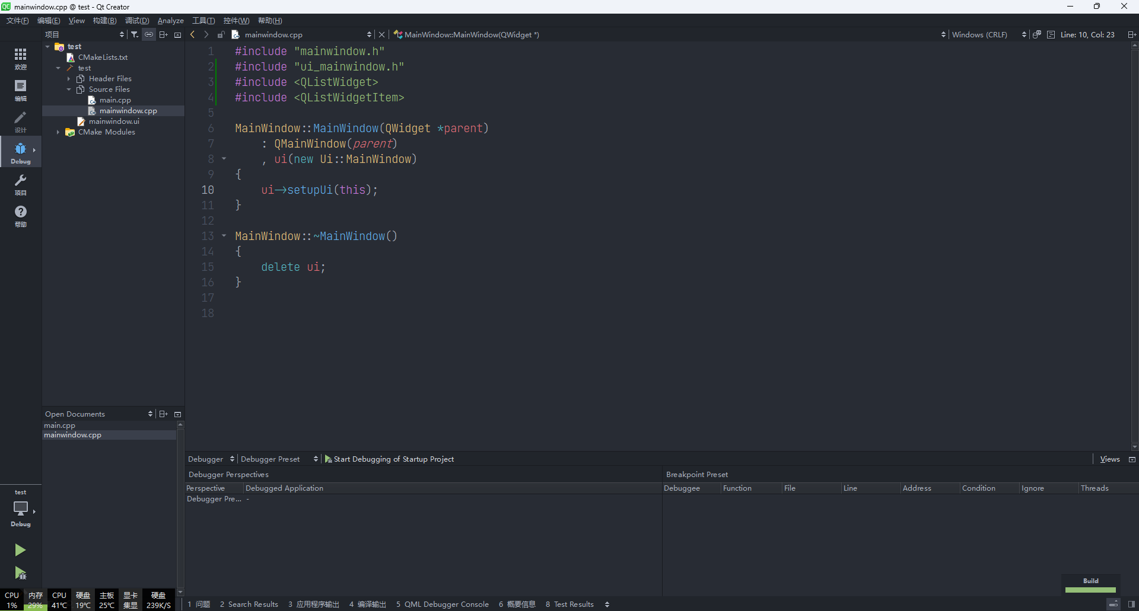Open the 5 QML Debugger Console pane
Image resolution: width=1139 pixels, height=611 pixels.
pos(443,604)
